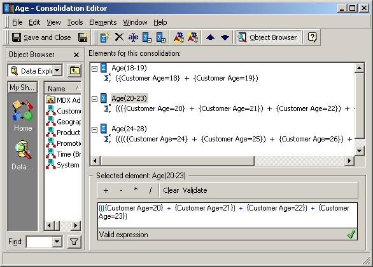Open the Data Explorer dropdown
The width and height of the screenshot is (373, 267).
tap(57, 70)
